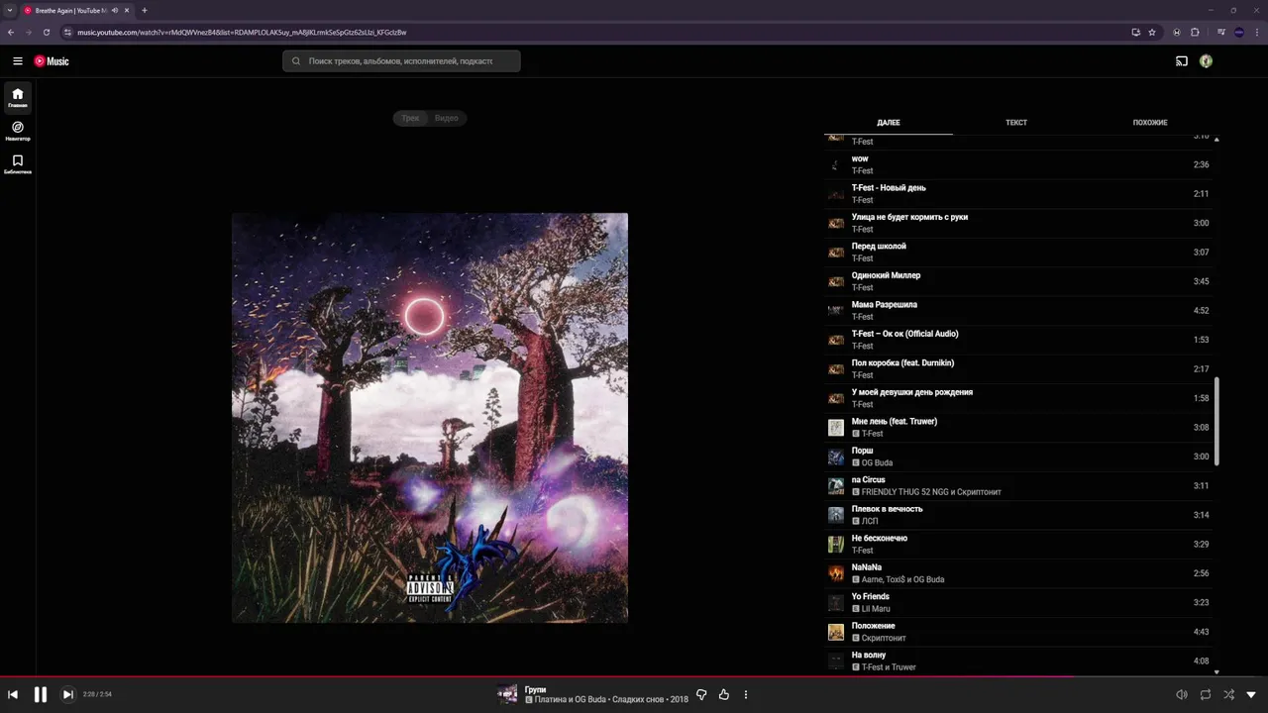Open the Навигатор sidebar item

[x=18, y=131]
